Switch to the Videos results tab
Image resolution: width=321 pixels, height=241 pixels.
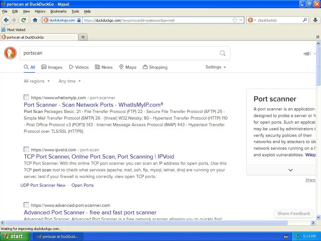point(79,67)
